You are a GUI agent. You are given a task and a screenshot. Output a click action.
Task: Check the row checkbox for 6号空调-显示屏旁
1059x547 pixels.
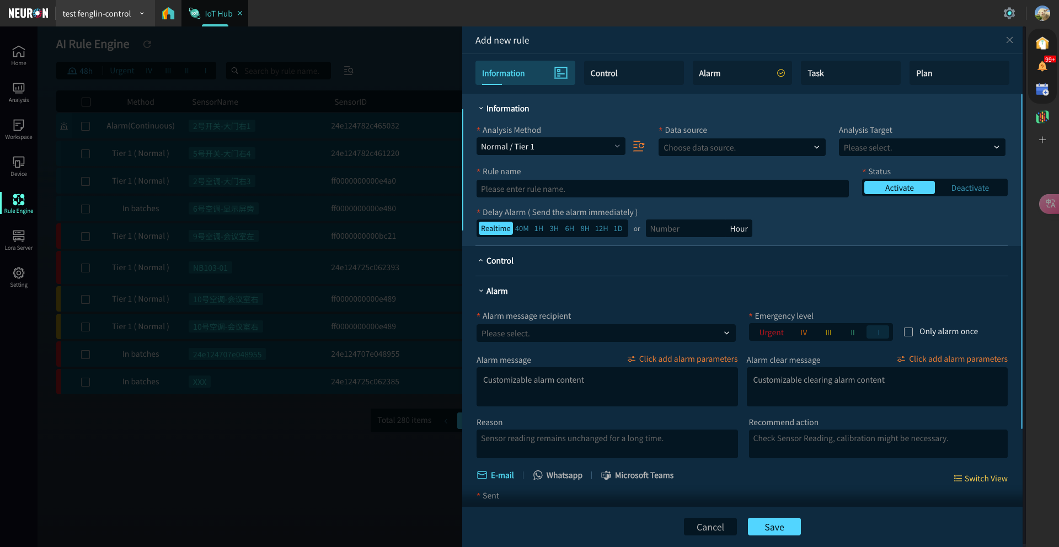[x=85, y=209]
